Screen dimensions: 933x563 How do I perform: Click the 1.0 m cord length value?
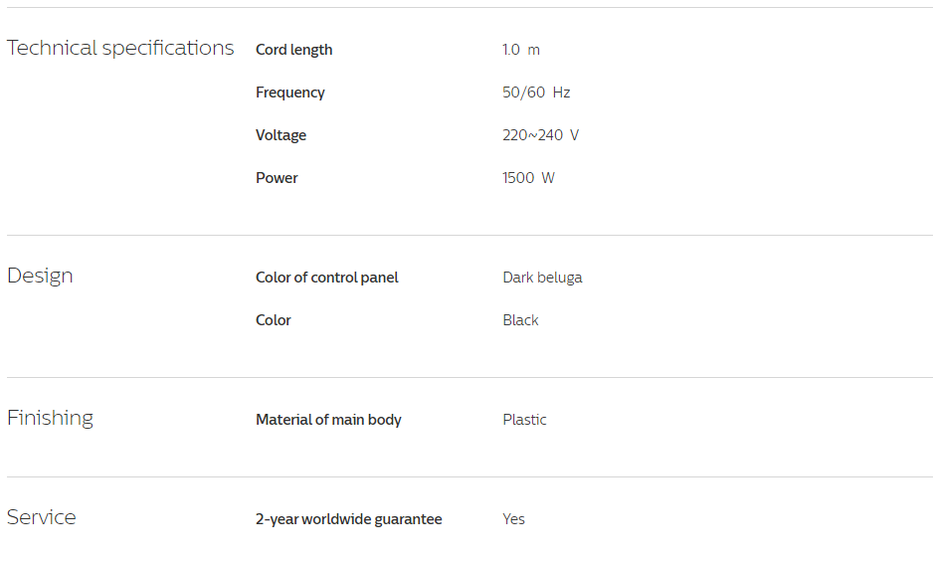point(520,50)
